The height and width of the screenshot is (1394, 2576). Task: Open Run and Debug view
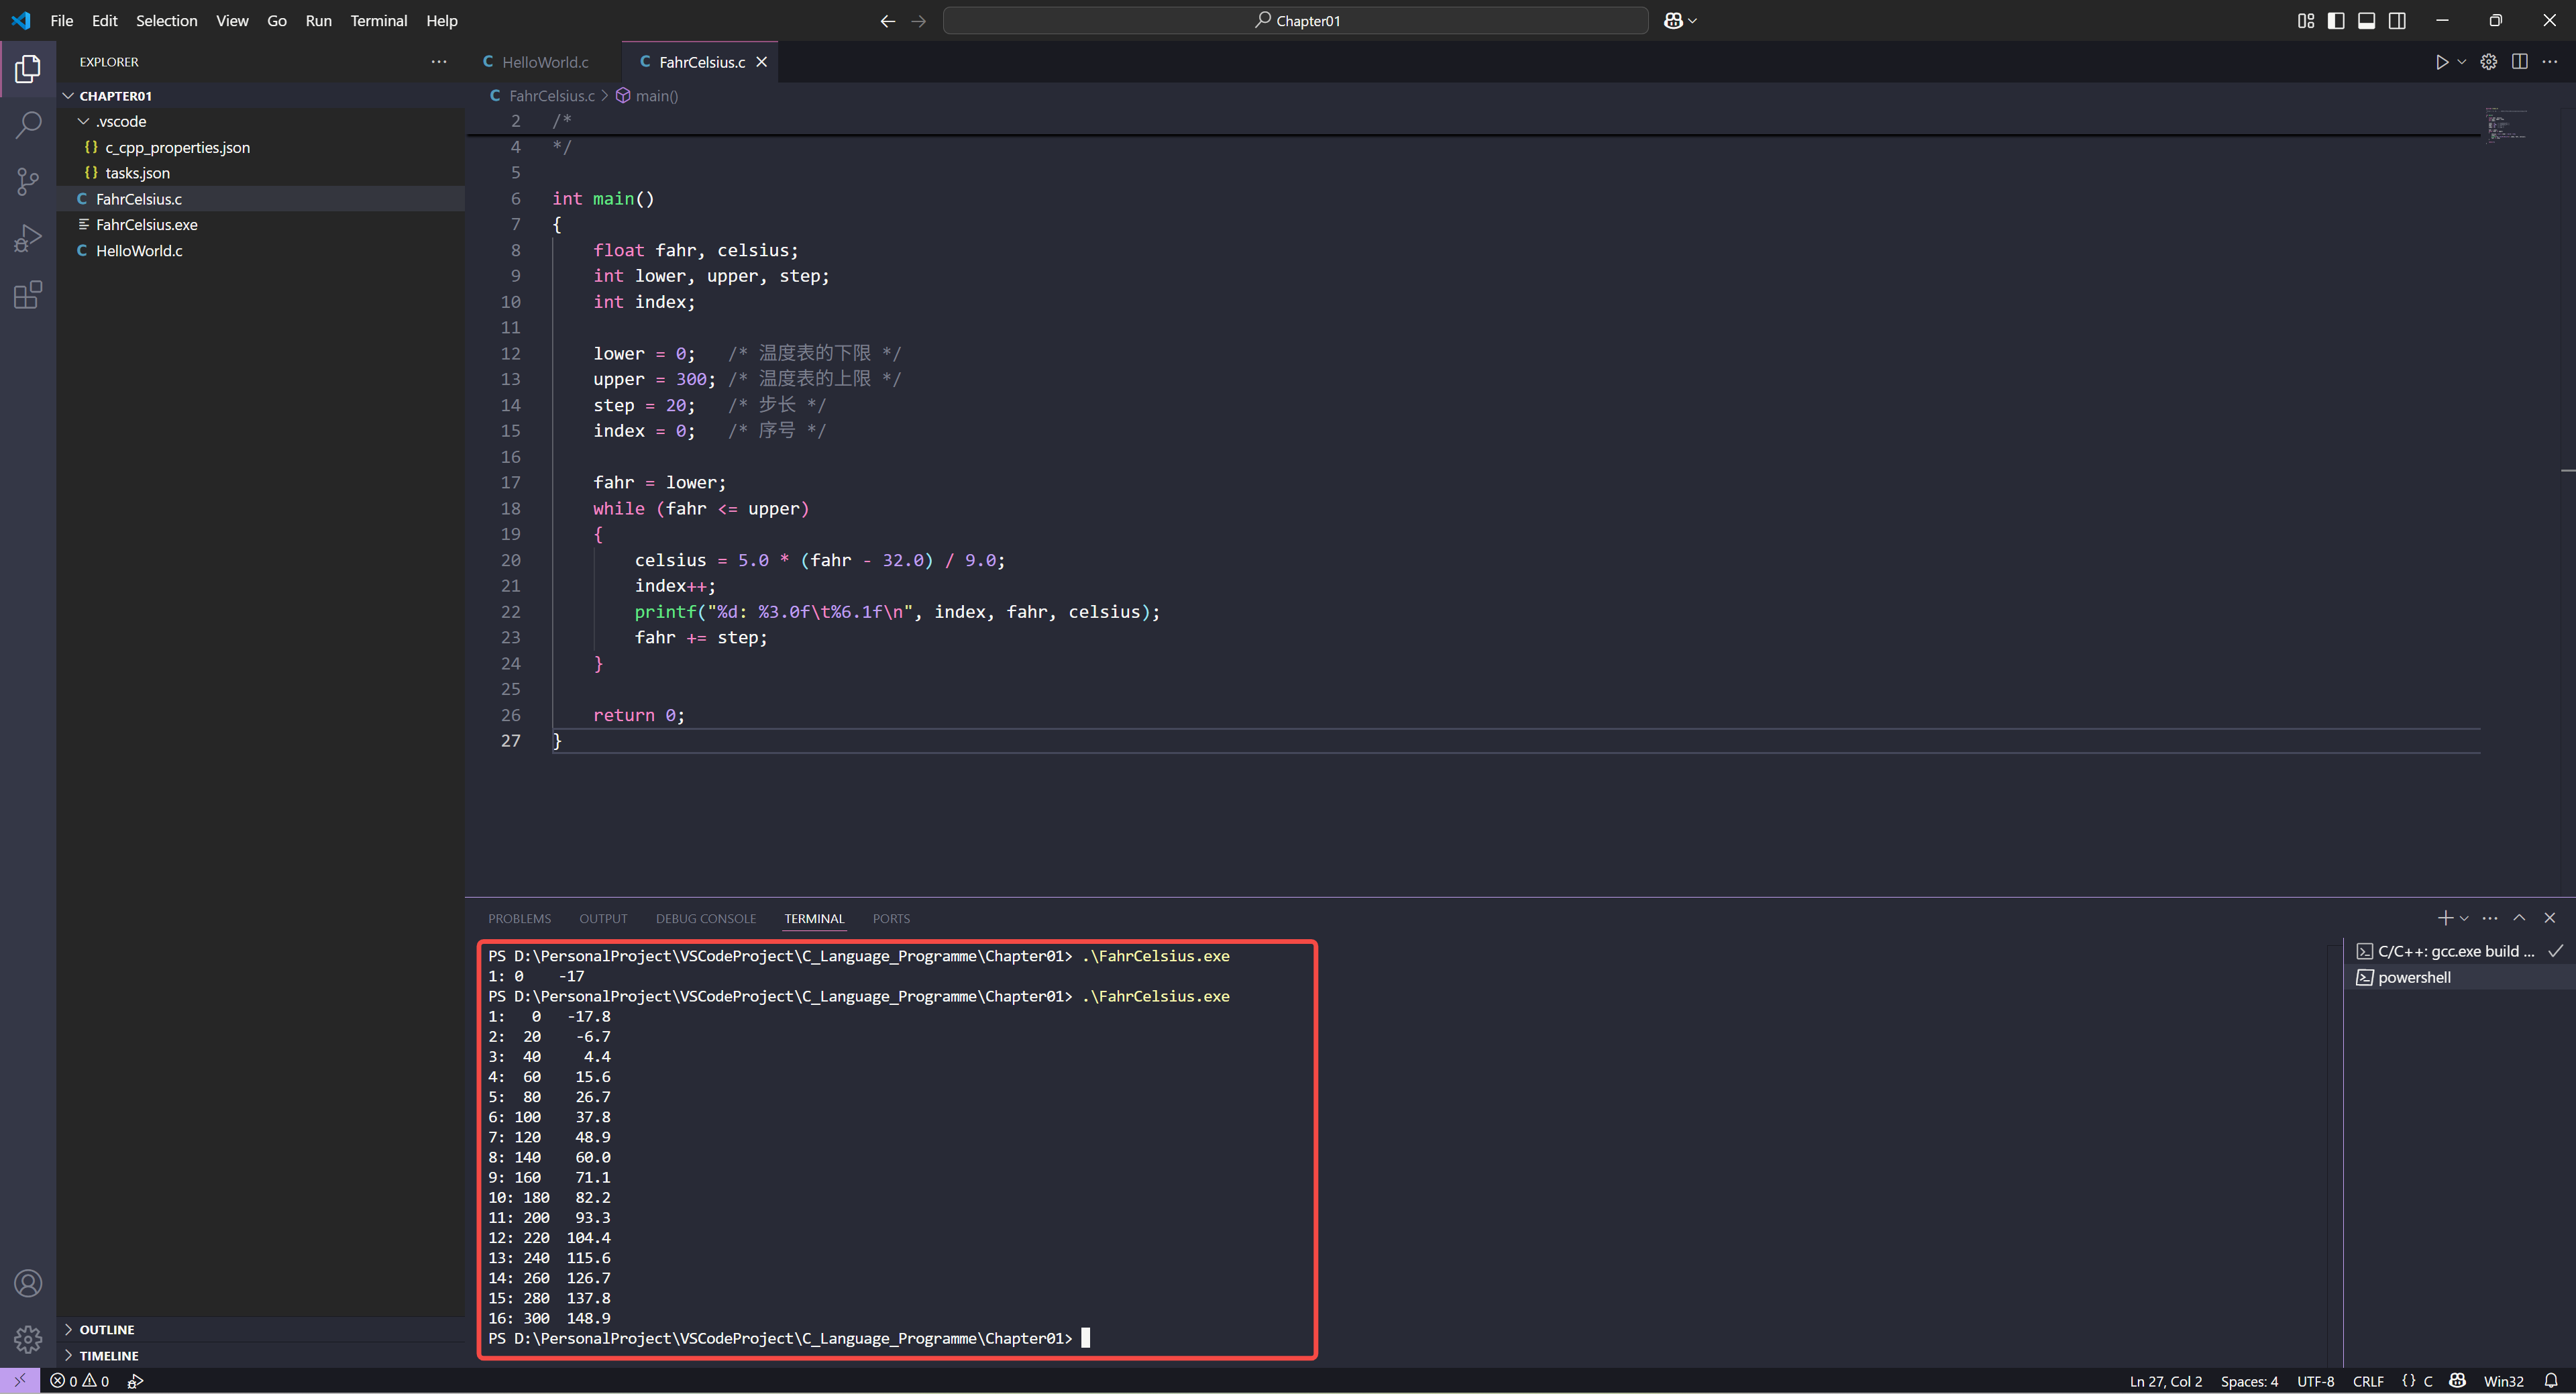pyautogui.click(x=28, y=238)
